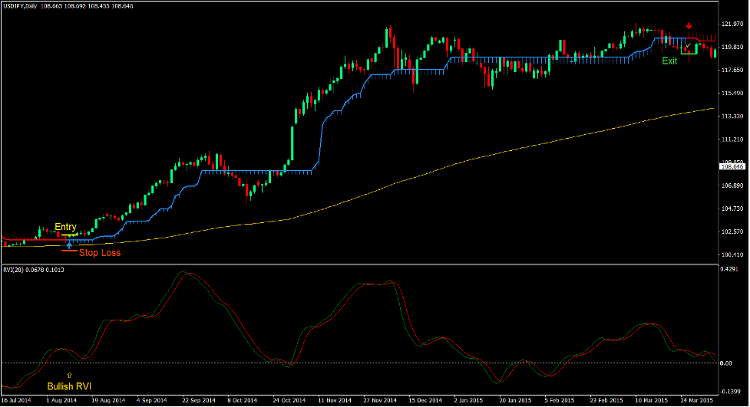The image size is (750, 407).
Task: Click the green Exit text label
Action: click(670, 61)
